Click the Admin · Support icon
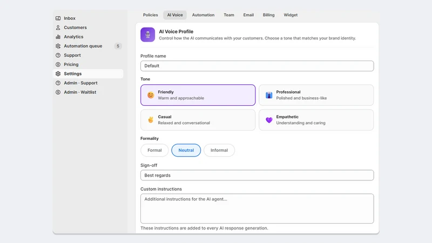The height and width of the screenshot is (243, 432). [x=58, y=83]
